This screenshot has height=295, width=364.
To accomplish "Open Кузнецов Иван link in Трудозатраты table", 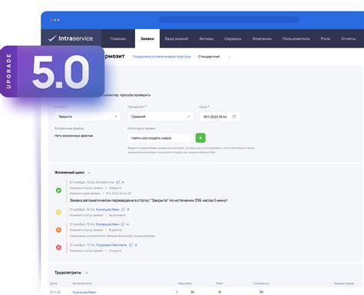I will (x=84, y=292).
